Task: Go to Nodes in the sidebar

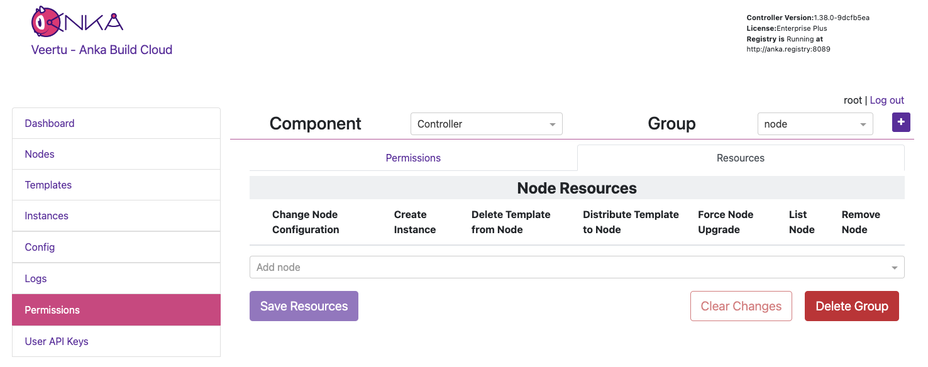Action: point(40,154)
